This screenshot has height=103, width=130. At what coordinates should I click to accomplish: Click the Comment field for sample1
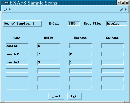coord(113,46)
